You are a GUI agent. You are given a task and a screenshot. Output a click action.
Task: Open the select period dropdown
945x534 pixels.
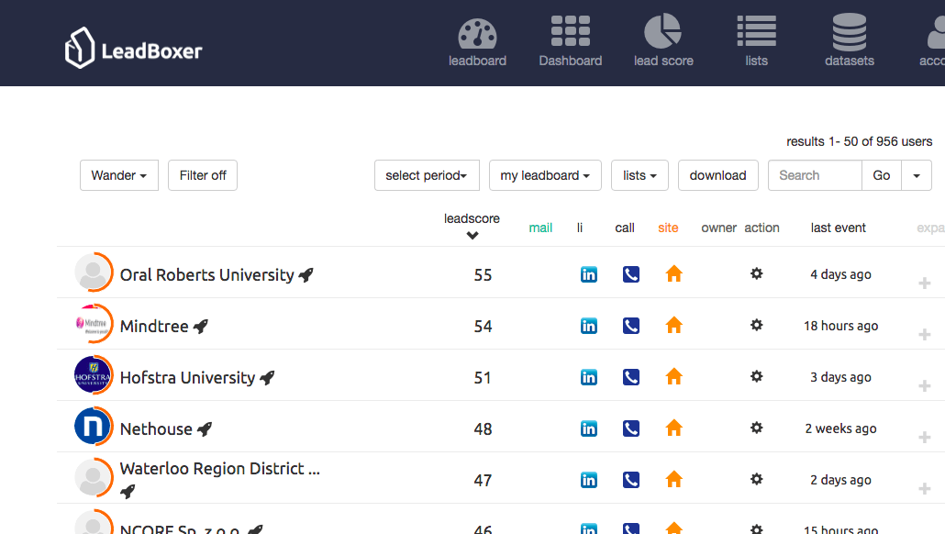pos(427,175)
